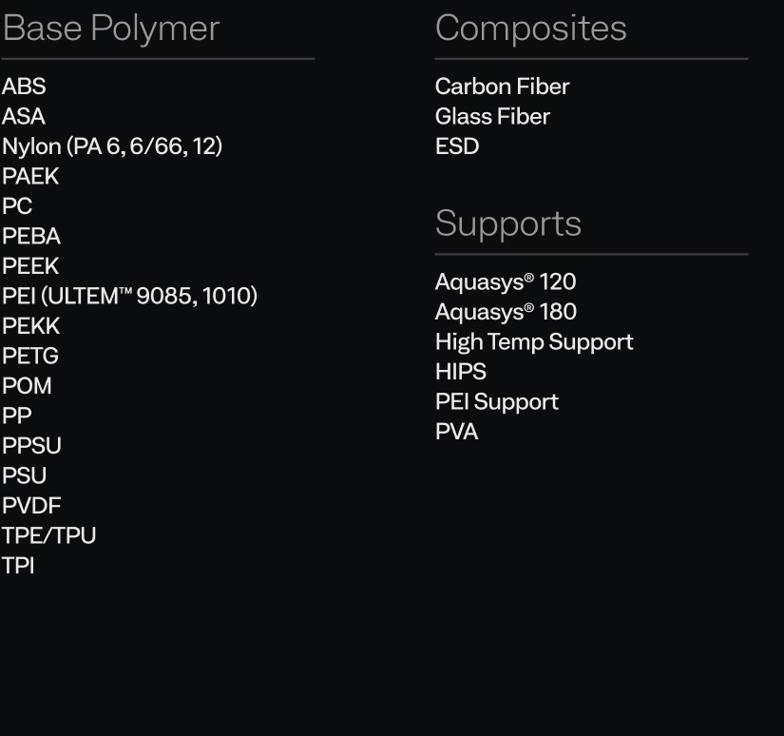Viewport: 784px width, 736px height.
Task: Open the TPE/TPU material entry
Action: pyautogui.click(x=49, y=536)
